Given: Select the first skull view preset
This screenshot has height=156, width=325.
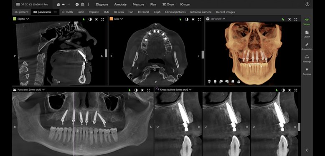Looking at the screenshot, I should 209,82.
